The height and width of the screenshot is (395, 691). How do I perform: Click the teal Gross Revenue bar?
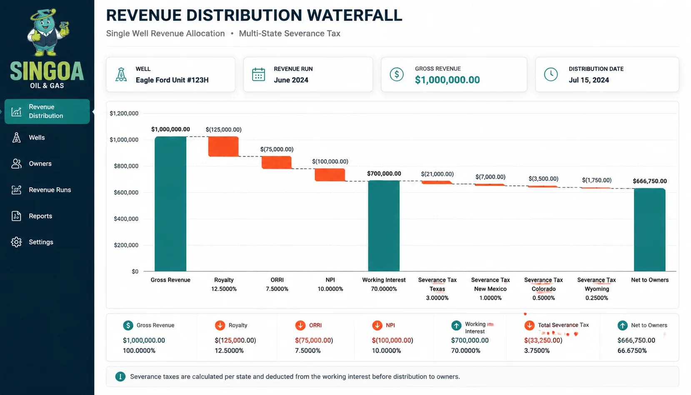tap(170, 204)
